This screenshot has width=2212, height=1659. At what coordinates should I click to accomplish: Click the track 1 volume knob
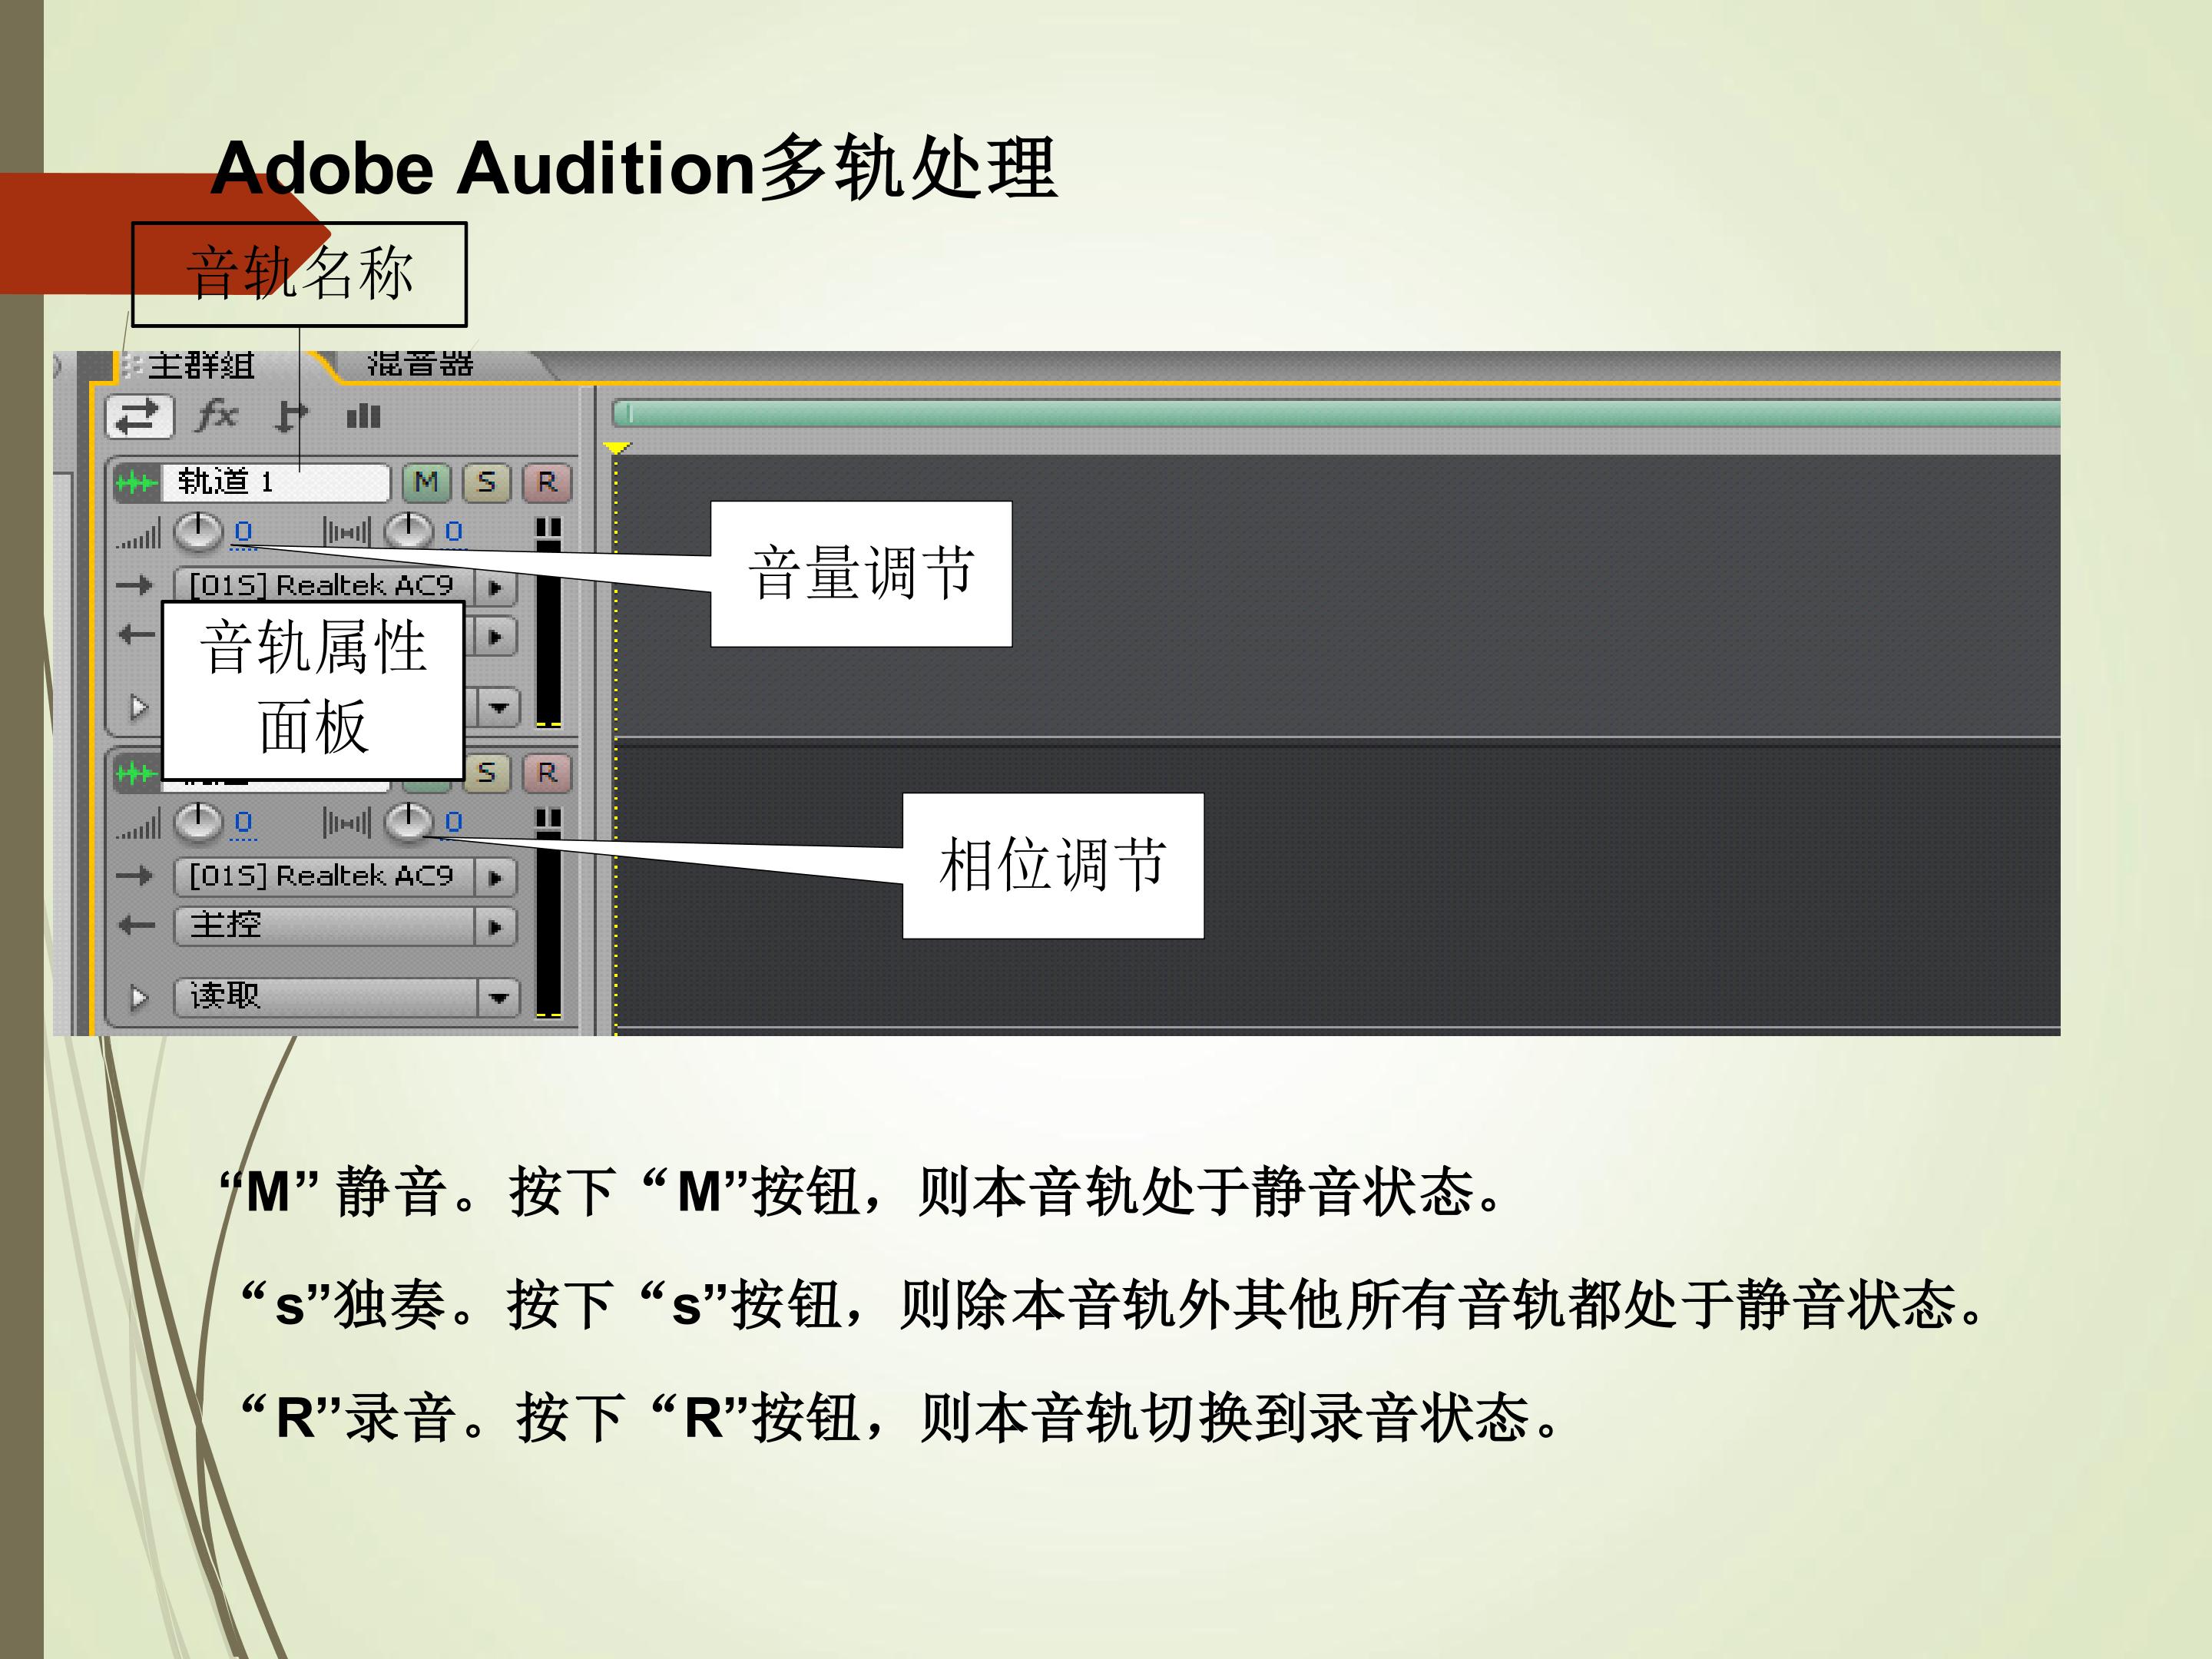point(198,531)
